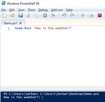
Task: Save the script with floppy disk icon
Action: (x=21, y=15)
